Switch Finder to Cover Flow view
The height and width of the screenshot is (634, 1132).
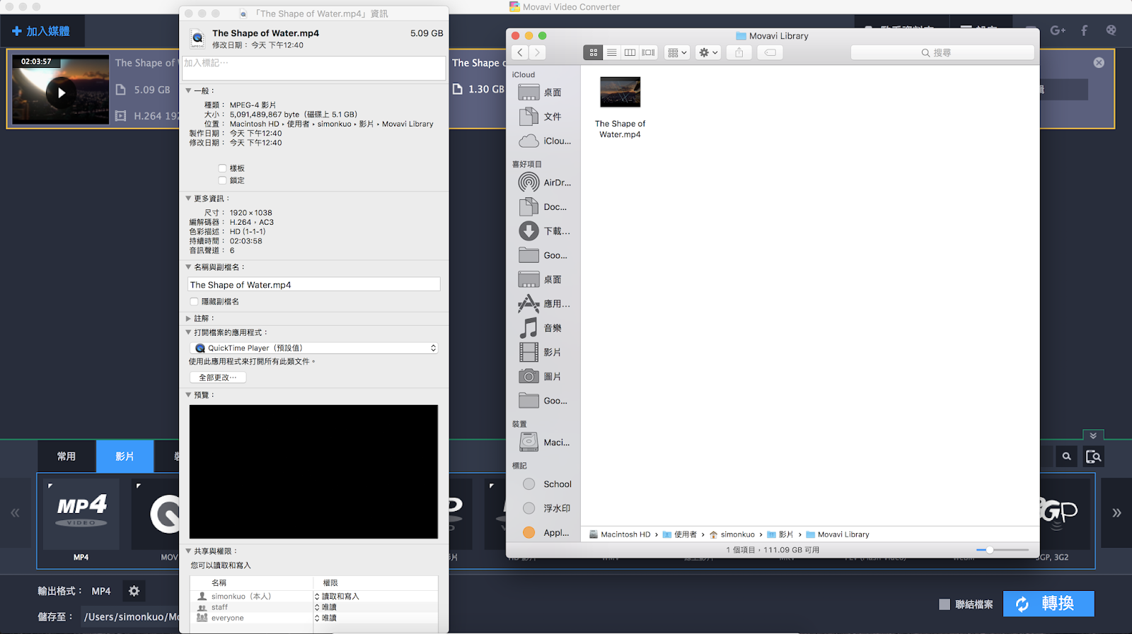click(648, 52)
